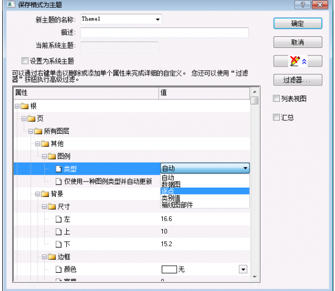Click the pencil with red X icon button
Image resolution: width=335 pixels, height=291 pixels.
click(297, 61)
